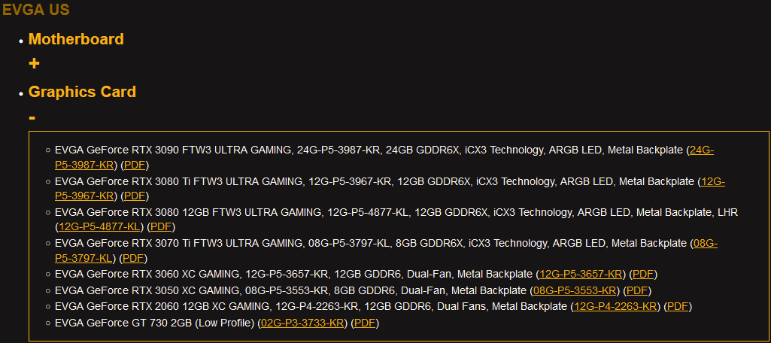The width and height of the screenshot is (771, 343).
Task: Open PDF for RTX 3080 Ti FTW3
Action: click(x=135, y=196)
